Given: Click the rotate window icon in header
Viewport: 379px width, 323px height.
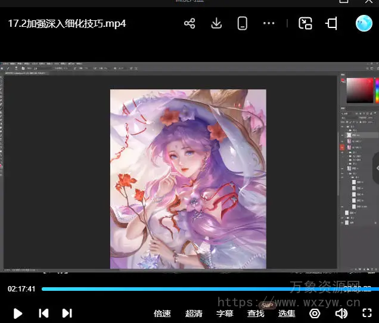Looking at the screenshot, I should coord(331,23).
